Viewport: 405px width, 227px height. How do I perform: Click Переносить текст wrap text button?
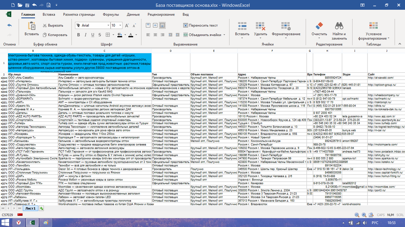pyautogui.click(x=201, y=25)
